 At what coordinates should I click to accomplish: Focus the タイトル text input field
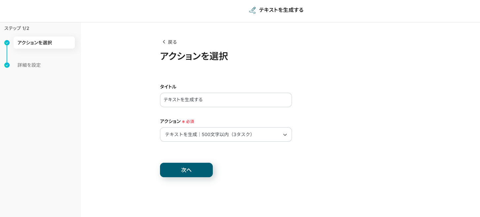click(226, 100)
